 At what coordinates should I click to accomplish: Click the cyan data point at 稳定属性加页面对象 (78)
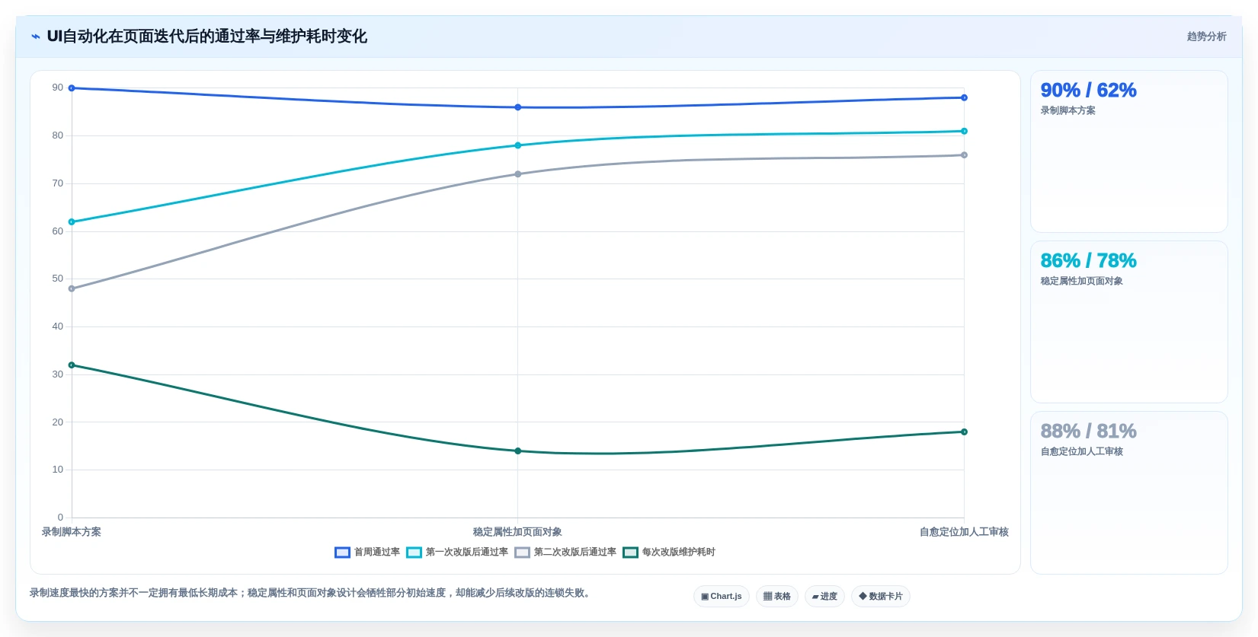tap(518, 145)
